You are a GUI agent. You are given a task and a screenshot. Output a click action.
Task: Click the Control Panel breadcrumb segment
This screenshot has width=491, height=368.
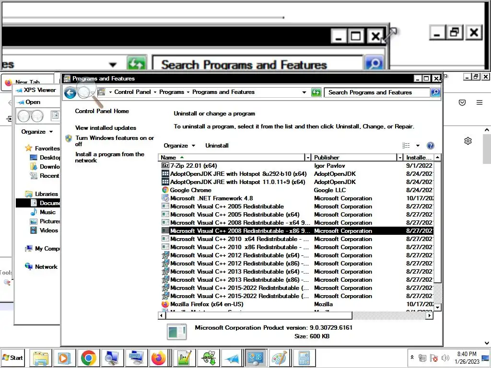coord(132,92)
